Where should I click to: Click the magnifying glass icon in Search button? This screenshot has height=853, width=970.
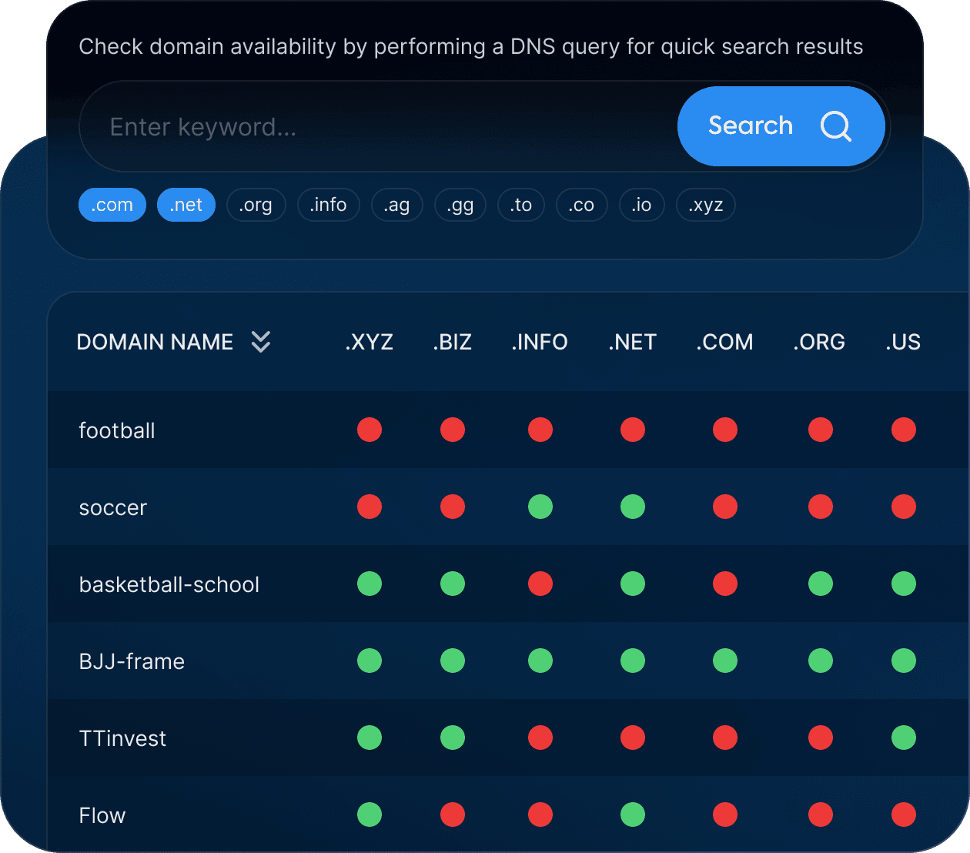tap(836, 126)
